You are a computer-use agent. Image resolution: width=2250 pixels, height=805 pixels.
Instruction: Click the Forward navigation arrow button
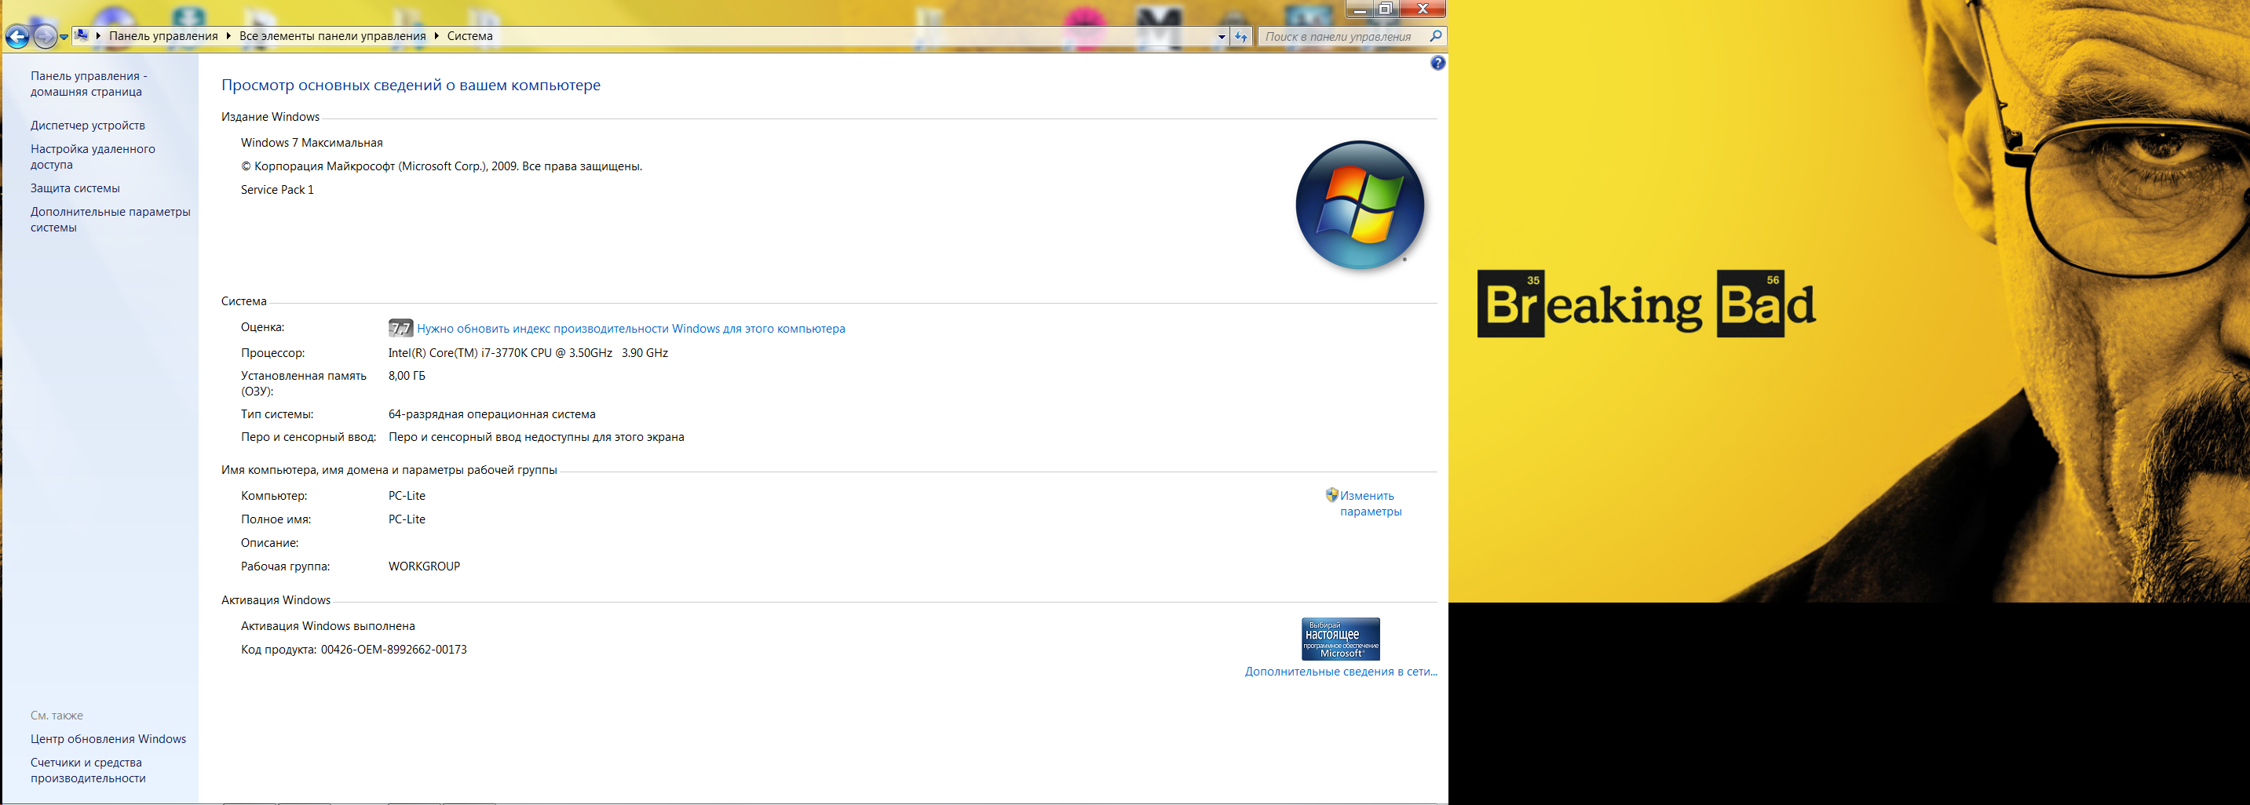[x=45, y=37]
